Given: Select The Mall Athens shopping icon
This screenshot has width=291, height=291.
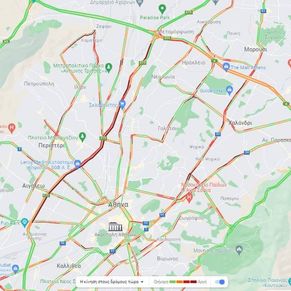Looking at the screenshot, I should (x=226, y=67).
